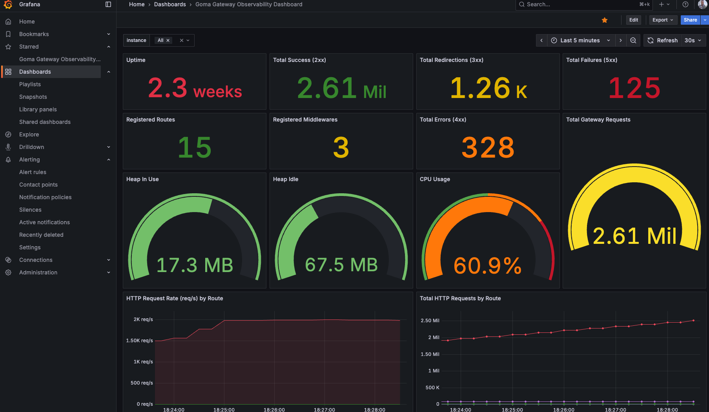The image size is (709, 412).
Task: Click the Administration gear icon
Action: tap(8, 272)
